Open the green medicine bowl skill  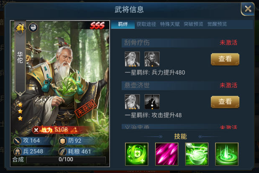click(197, 154)
